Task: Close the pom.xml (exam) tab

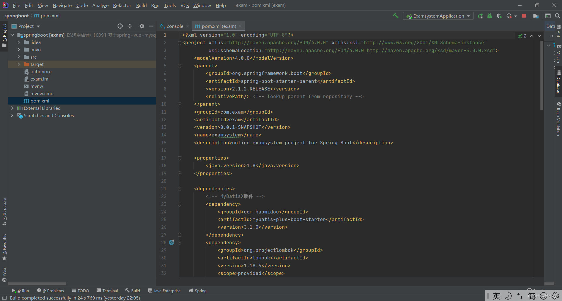Action: (240, 26)
